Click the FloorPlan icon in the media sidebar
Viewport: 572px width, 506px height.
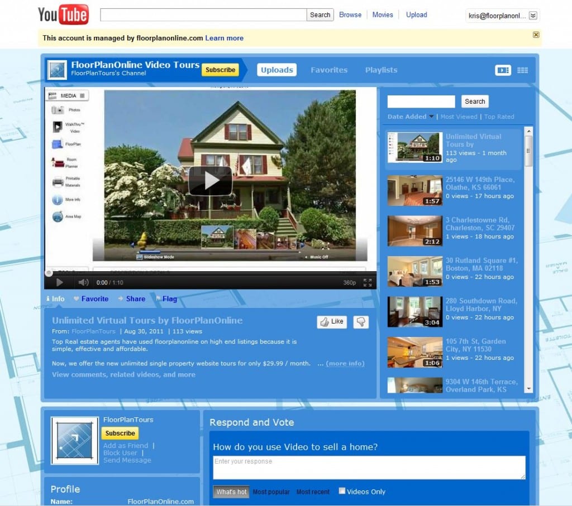[x=58, y=144]
